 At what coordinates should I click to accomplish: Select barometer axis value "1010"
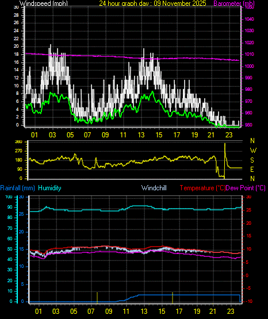[249, 55]
